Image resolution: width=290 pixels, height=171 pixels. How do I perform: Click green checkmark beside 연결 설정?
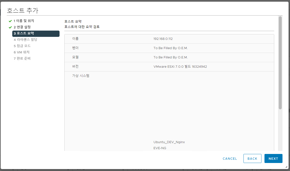10,27
